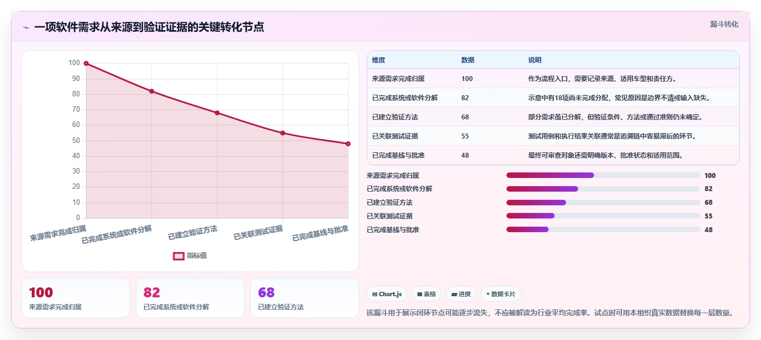Viewport: 761px width, 340px height.
Task: Open the data card showing 82
Action: click(190, 298)
